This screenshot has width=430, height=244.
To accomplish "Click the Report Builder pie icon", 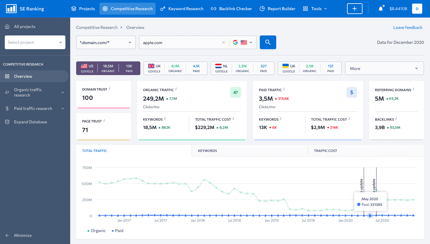I will coord(262,9).
